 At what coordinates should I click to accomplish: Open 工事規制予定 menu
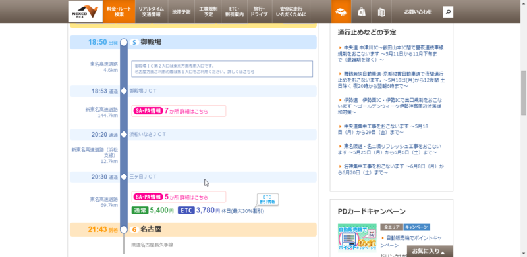click(x=208, y=12)
